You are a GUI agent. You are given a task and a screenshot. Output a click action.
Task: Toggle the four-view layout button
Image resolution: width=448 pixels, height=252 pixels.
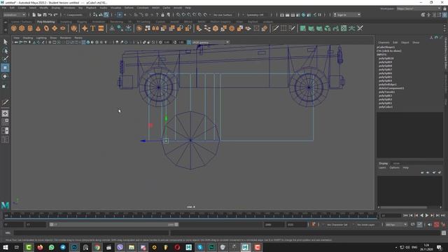pos(5,122)
